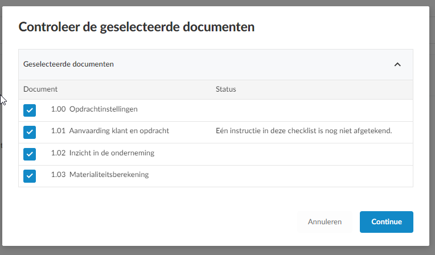Toggle the 1.02 Inzicht in de onderneming checkbox

[x=30, y=154]
